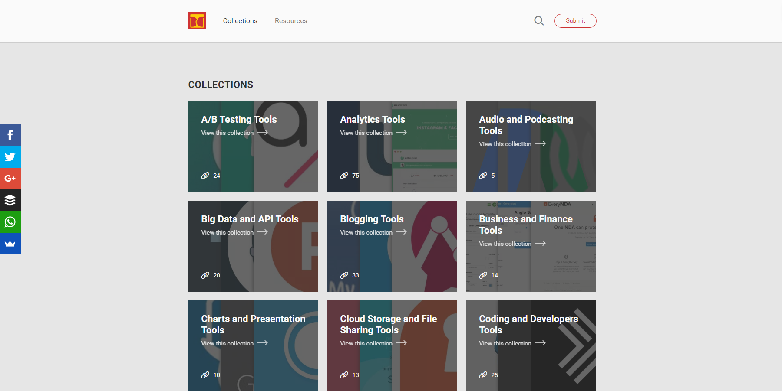The image size is (782, 391).
Task: Click count 5 on Audio and Podcasting card
Action: click(493, 176)
